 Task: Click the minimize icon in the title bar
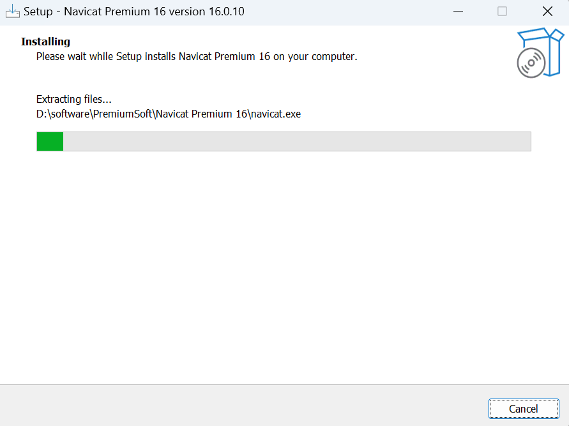(458, 11)
